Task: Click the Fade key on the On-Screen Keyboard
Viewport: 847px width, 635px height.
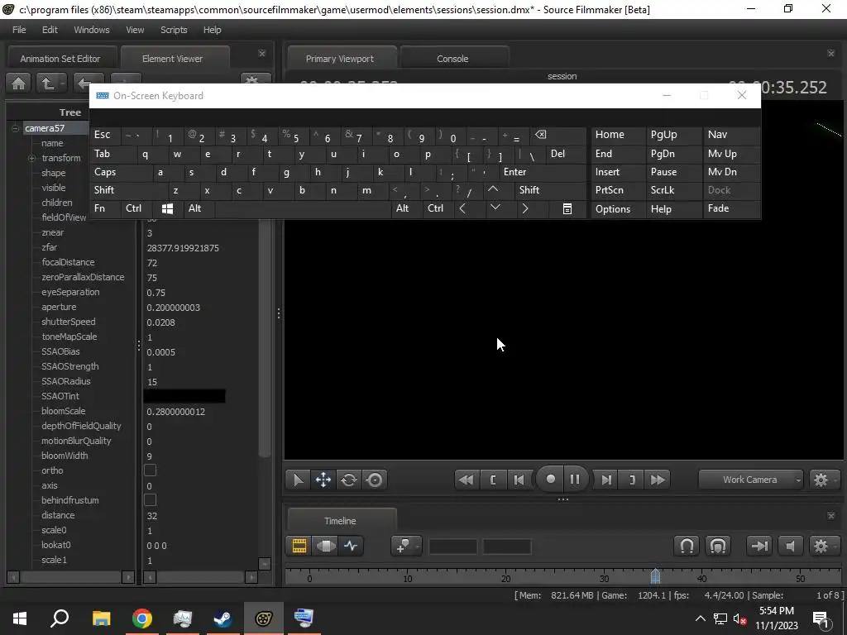Action: click(731, 208)
